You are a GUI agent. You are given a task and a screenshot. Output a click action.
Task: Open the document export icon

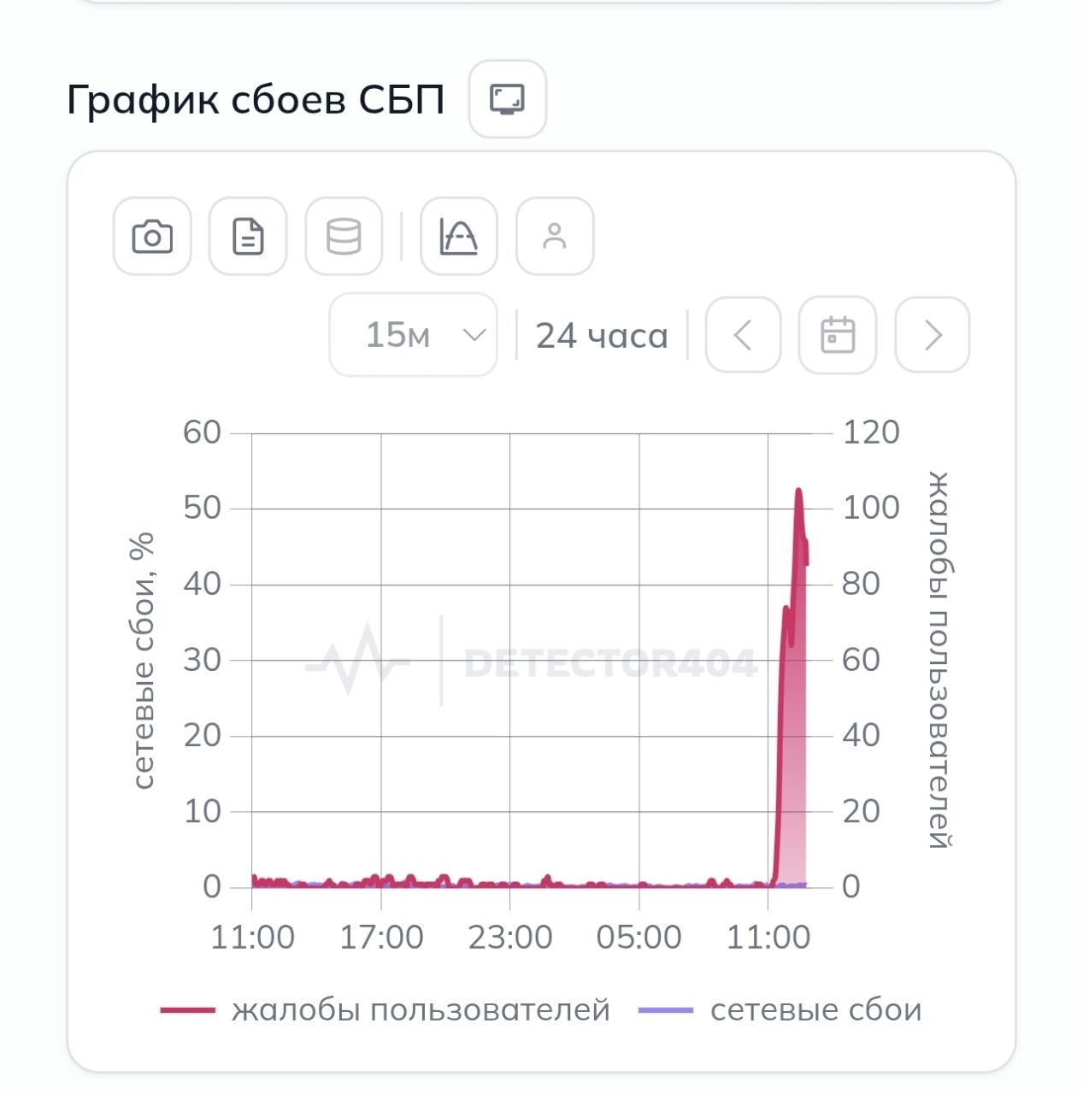[248, 237]
